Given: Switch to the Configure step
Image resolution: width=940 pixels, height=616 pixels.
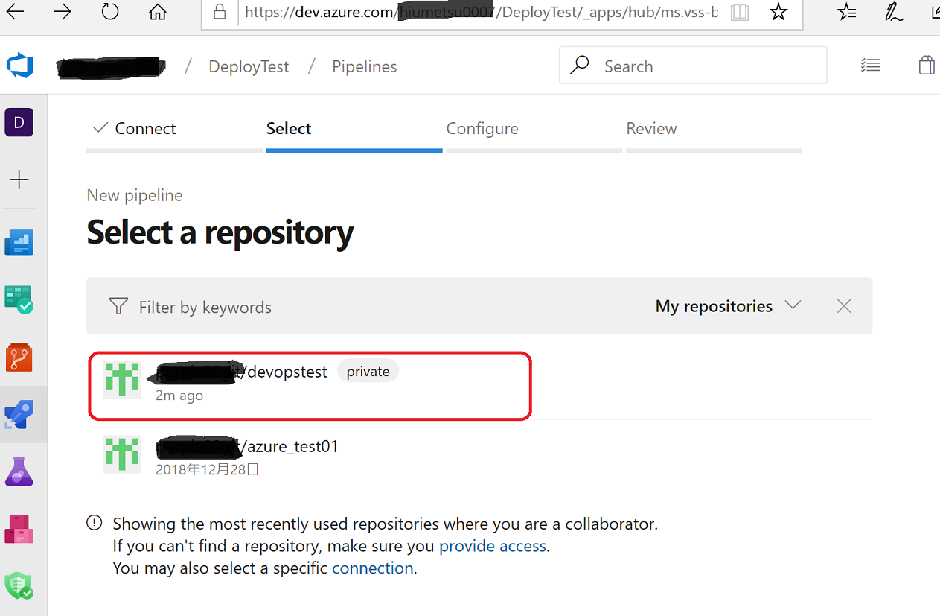Looking at the screenshot, I should pos(482,128).
